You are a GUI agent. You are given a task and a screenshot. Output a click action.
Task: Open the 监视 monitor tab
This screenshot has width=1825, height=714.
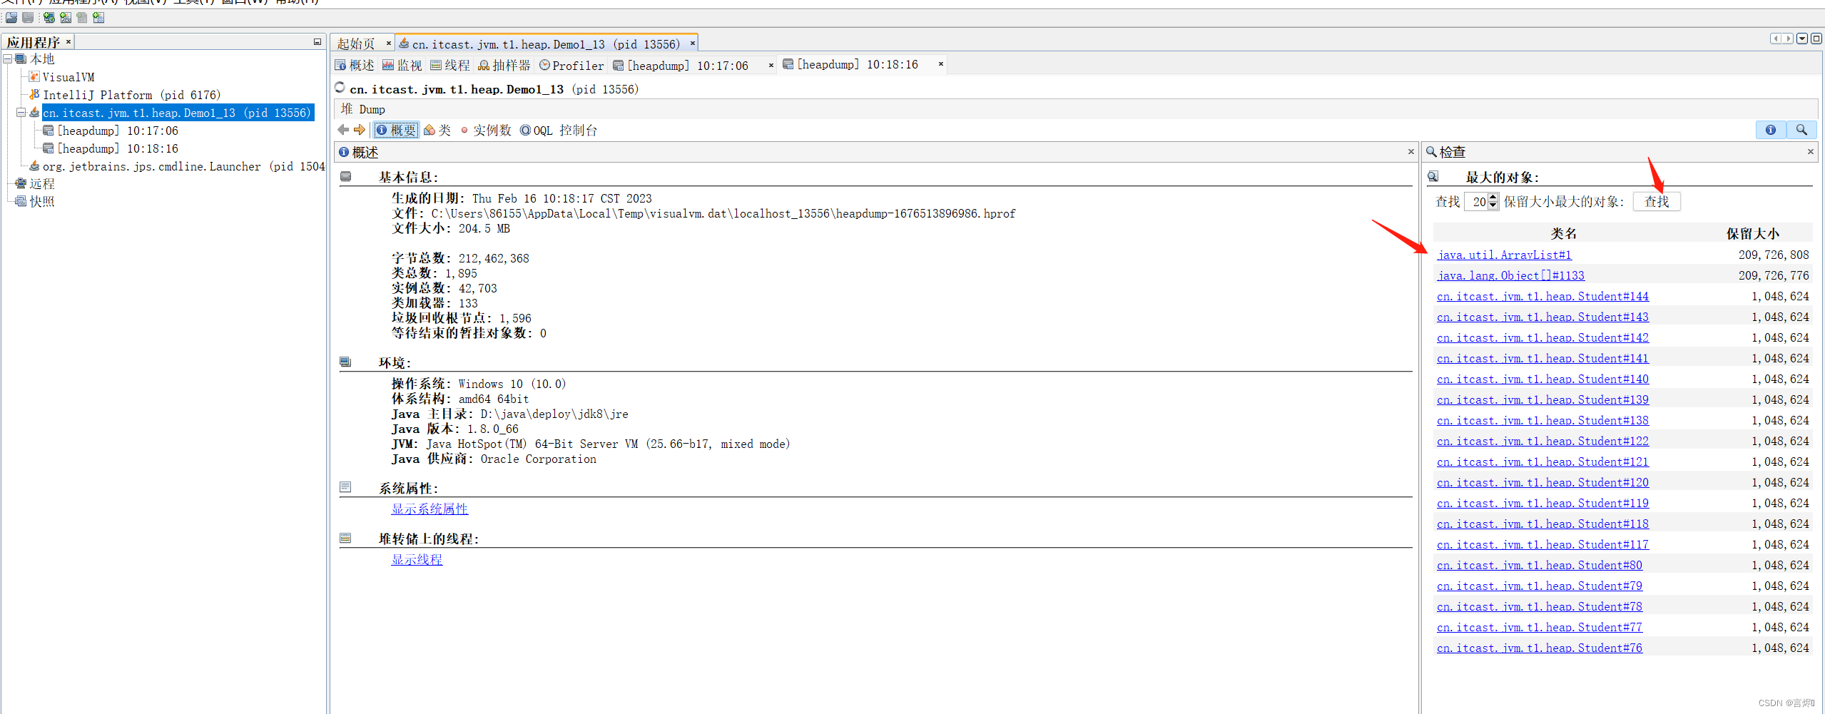pyautogui.click(x=402, y=65)
